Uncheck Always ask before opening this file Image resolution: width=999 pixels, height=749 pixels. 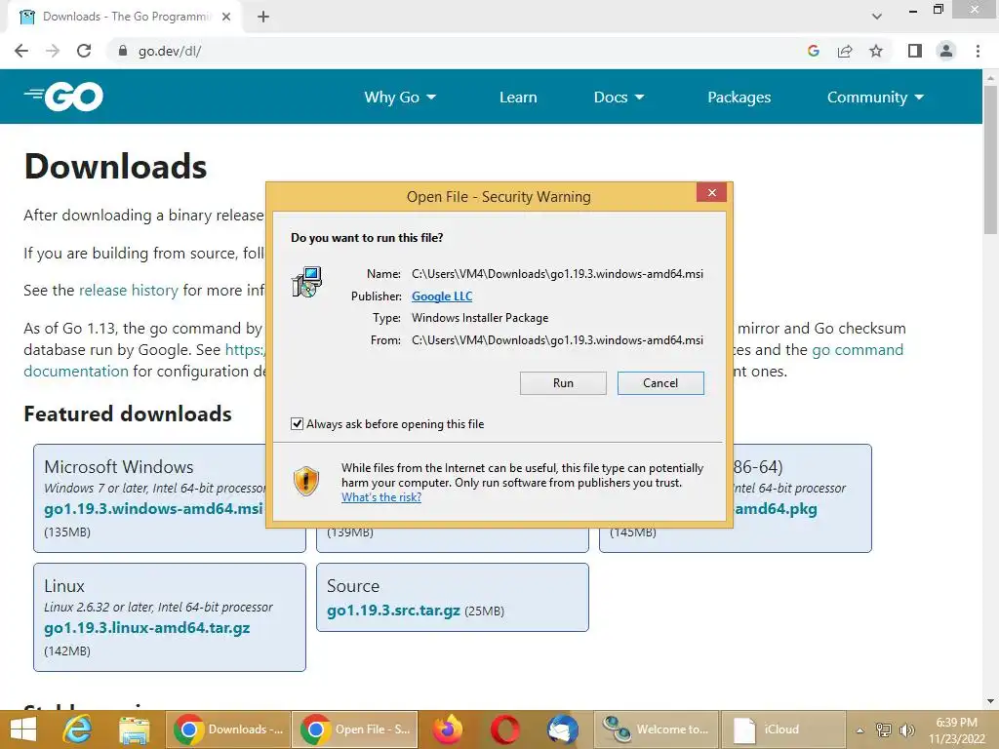[x=297, y=423]
